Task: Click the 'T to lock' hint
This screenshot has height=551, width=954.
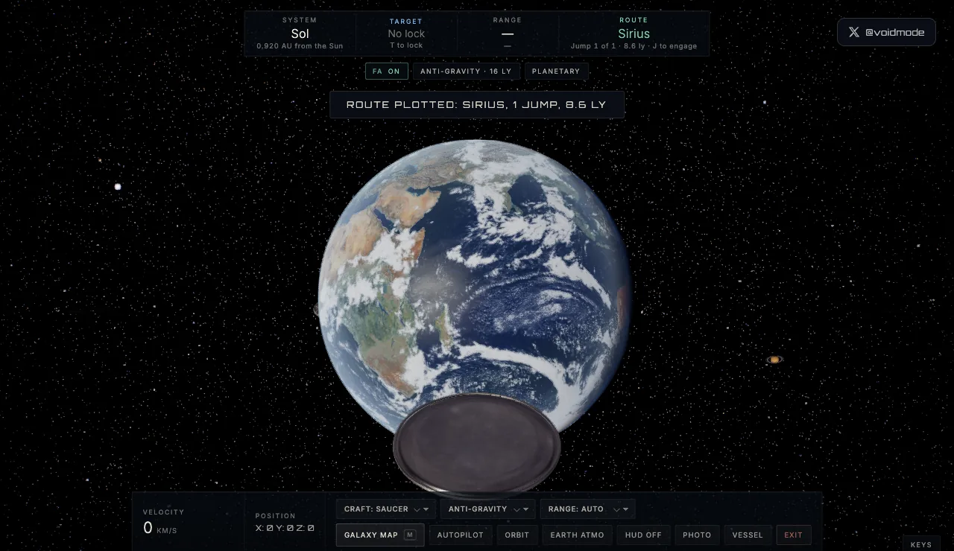Action: (406, 45)
